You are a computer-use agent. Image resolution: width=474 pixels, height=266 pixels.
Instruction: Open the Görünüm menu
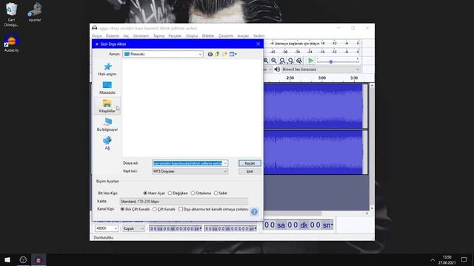click(x=141, y=35)
